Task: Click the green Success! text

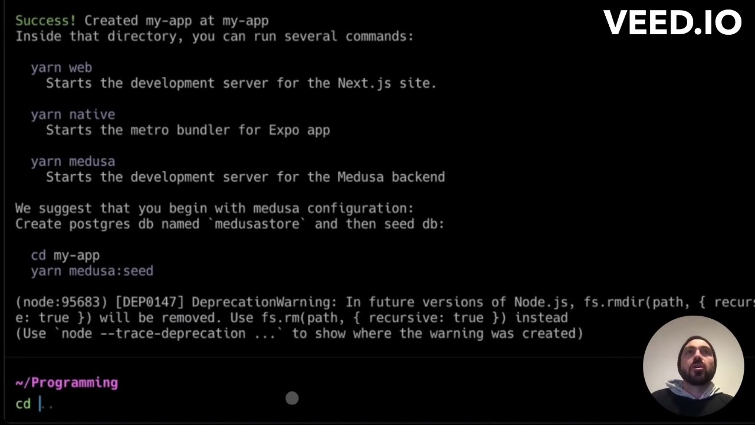Action: (x=45, y=21)
